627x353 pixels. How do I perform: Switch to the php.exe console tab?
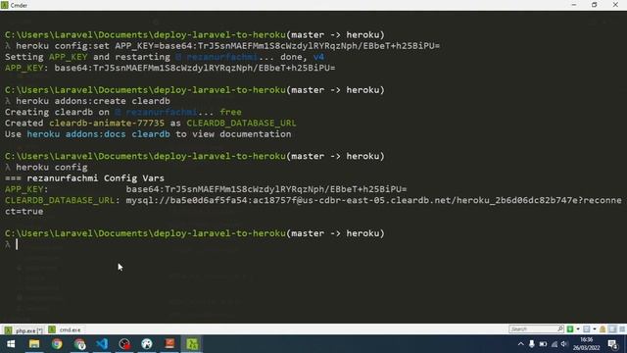(x=24, y=330)
